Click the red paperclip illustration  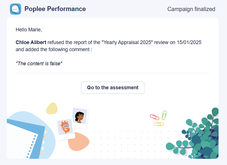[x=154, y=117]
